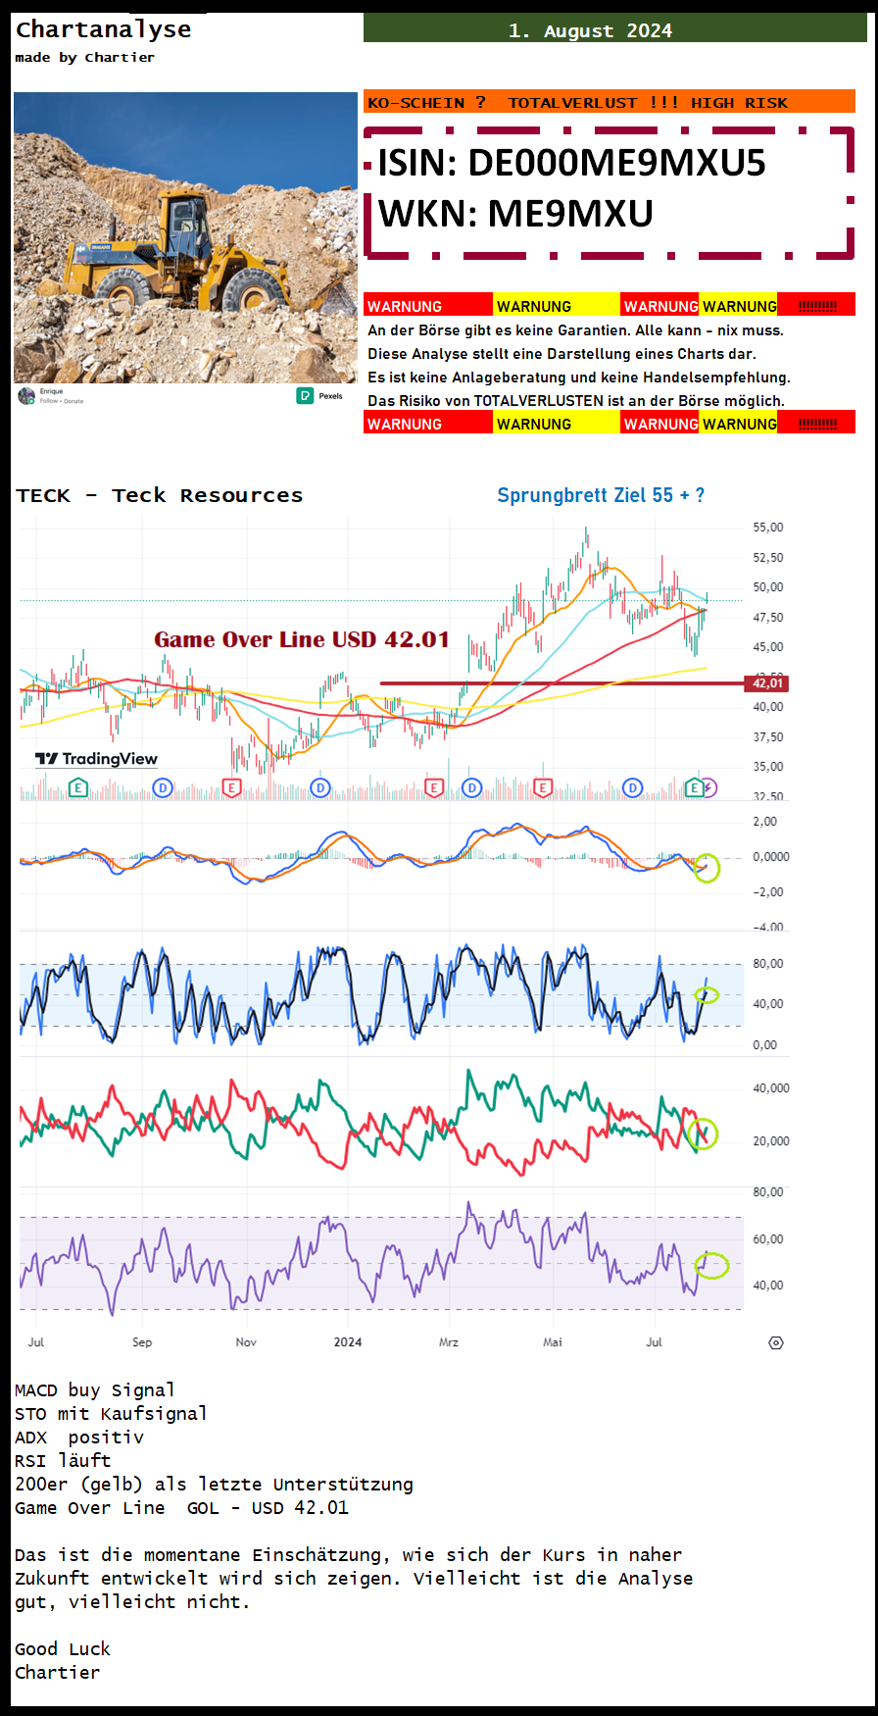Click the 2024 time axis label

[348, 1342]
